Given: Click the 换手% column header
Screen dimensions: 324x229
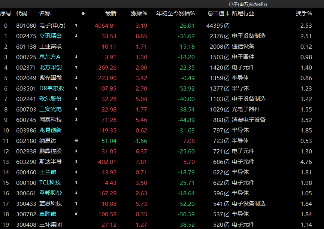Looking at the screenshot, I should point(303,13).
